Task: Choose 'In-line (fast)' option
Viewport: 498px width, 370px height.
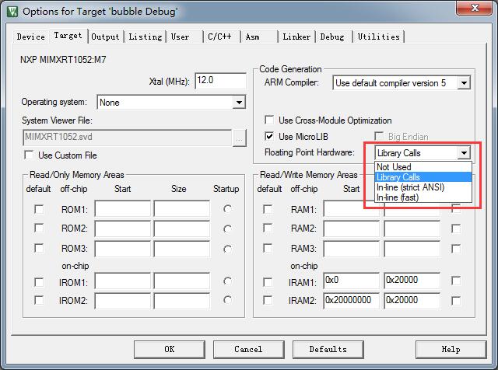Action: point(423,197)
